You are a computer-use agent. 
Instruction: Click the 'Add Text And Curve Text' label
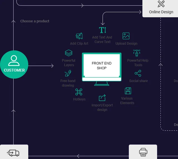point(102,40)
